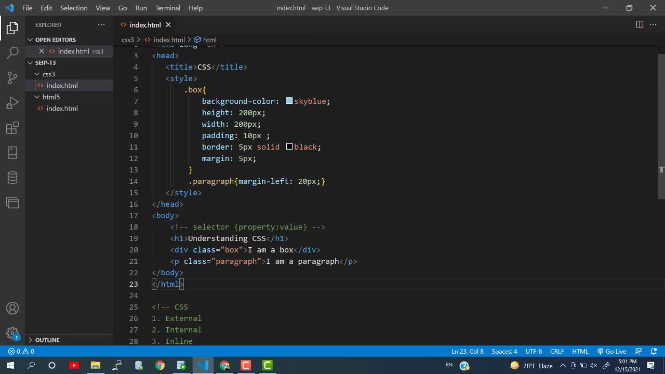
Task: Click the help question mark tray icon
Action: click(464, 366)
